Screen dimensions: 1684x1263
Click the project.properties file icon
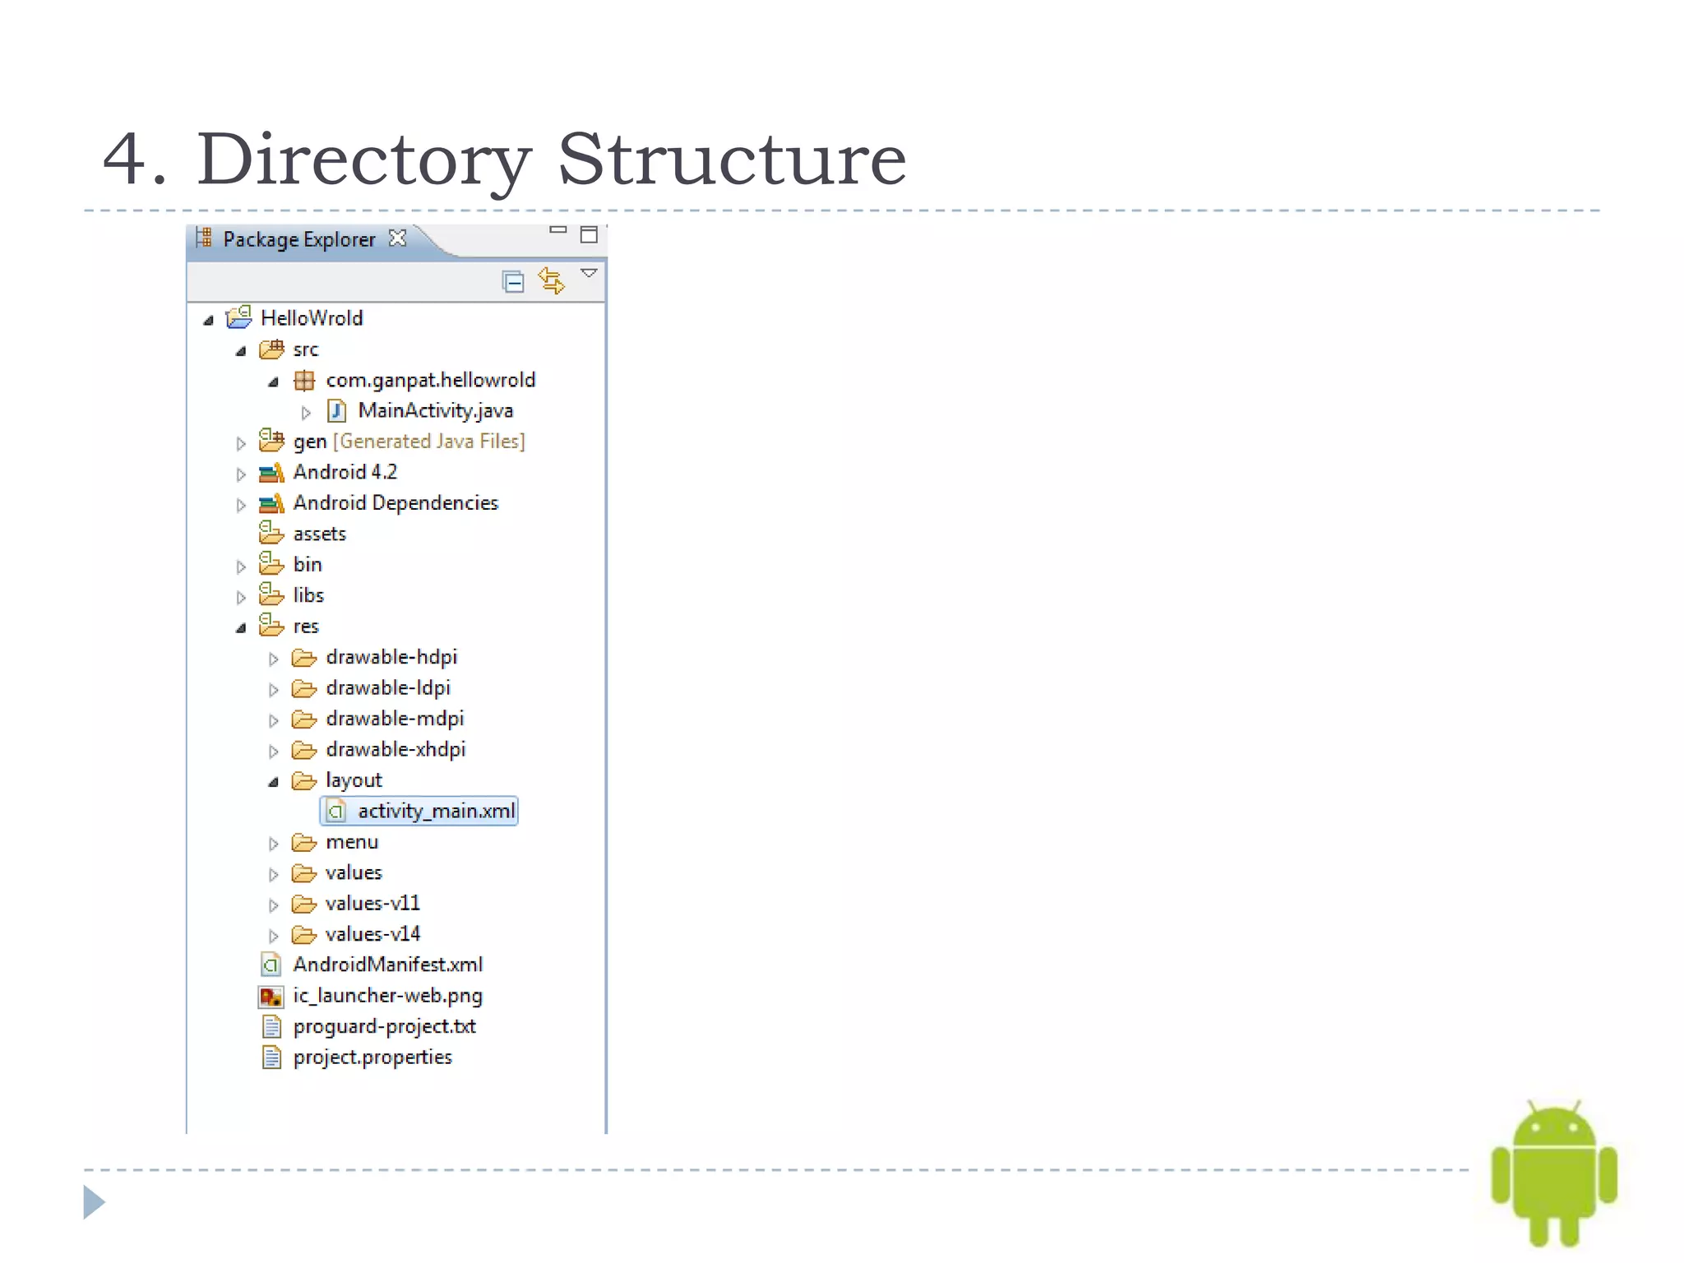point(271,1057)
